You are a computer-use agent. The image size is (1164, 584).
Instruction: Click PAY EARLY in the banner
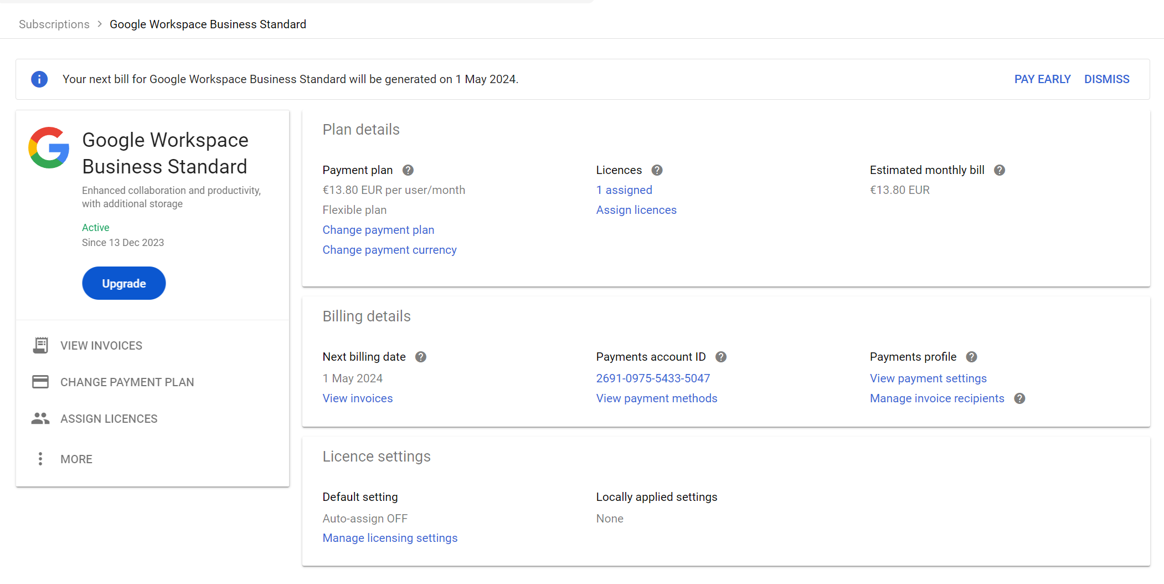tap(1042, 79)
